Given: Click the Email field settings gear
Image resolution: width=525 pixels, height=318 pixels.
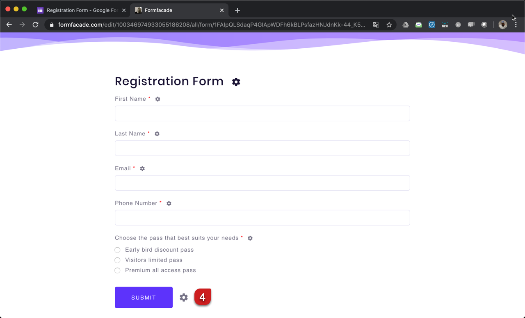Looking at the screenshot, I should [x=142, y=169].
